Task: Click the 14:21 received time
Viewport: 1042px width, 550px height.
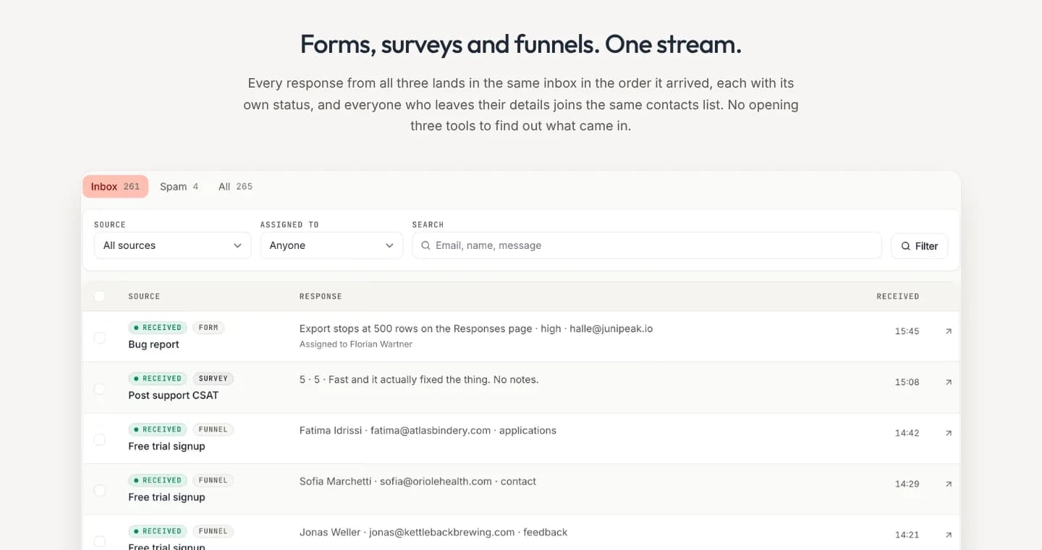Action: point(907,535)
